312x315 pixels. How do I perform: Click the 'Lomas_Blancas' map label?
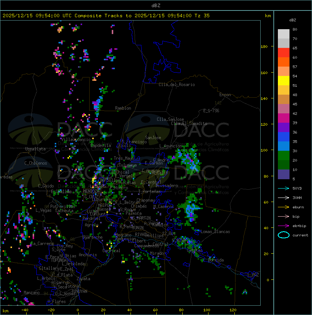point(215,232)
